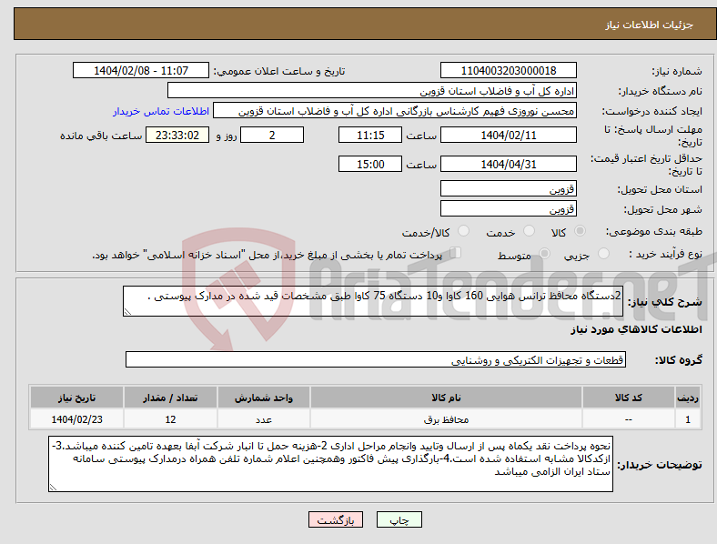The height and width of the screenshot is (544, 717).
Task: Click the deadline time field 11:15
Action: tap(370, 135)
